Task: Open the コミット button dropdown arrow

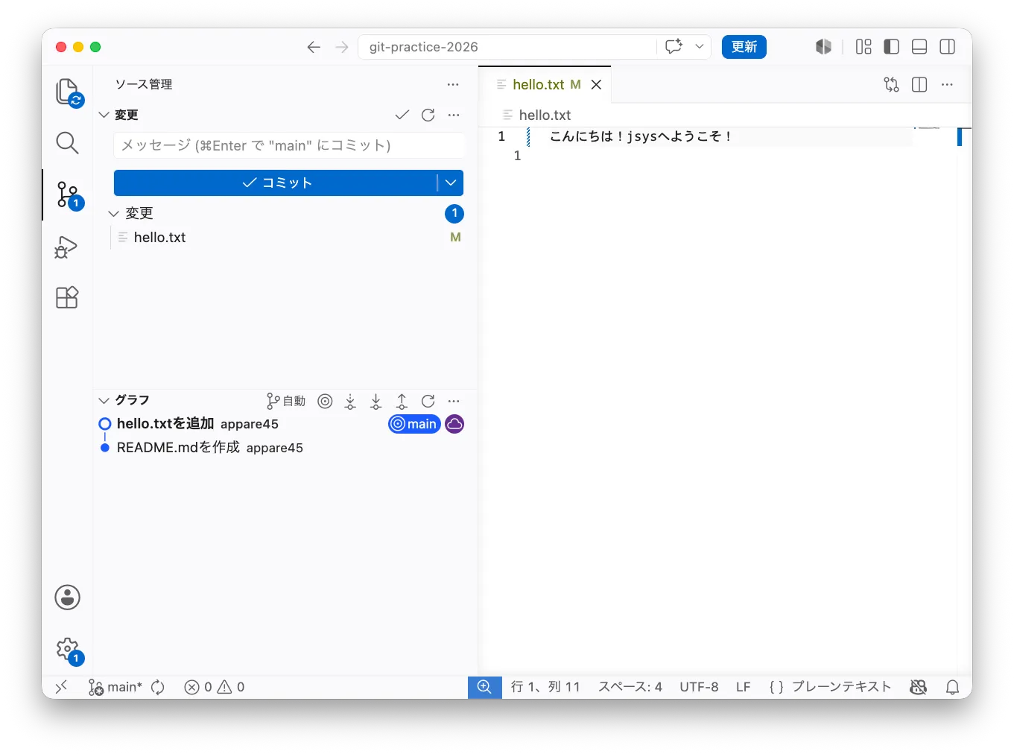Action: click(x=451, y=183)
